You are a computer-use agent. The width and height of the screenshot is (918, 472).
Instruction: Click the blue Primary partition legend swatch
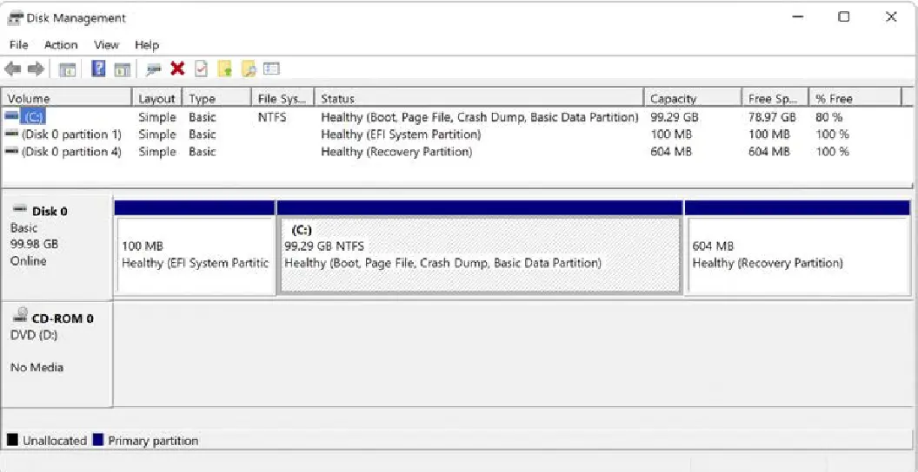[98, 440]
